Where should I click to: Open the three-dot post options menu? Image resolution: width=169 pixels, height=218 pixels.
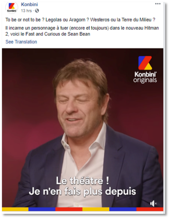click(x=158, y=4)
